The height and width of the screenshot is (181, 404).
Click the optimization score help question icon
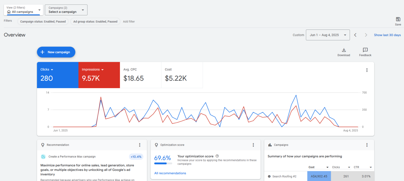(217, 156)
